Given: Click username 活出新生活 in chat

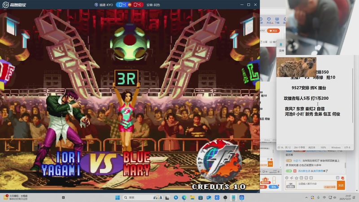Looking at the screenshot, I should click(x=304, y=171).
